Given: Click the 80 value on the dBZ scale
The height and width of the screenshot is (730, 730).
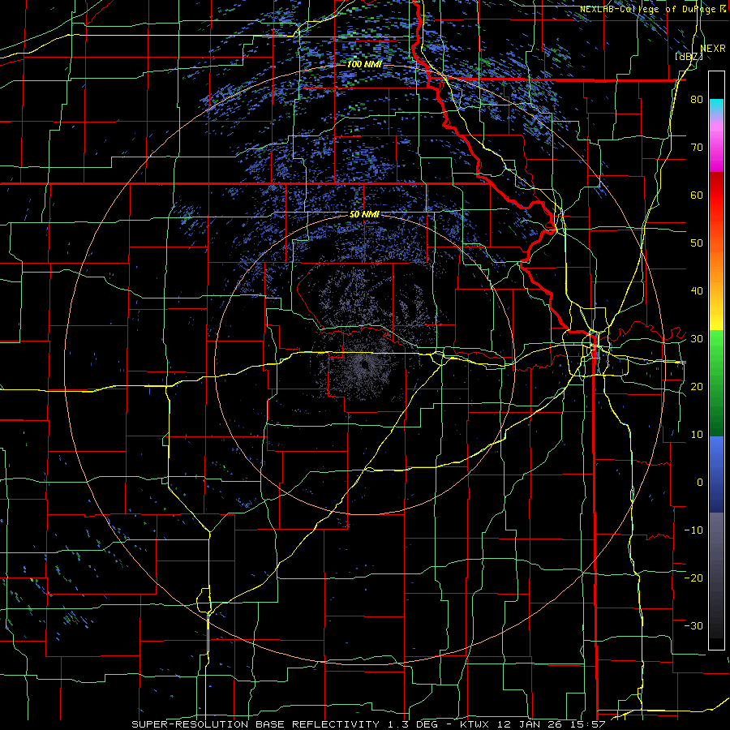Looking at the screenshot, I should coord(697,100).
